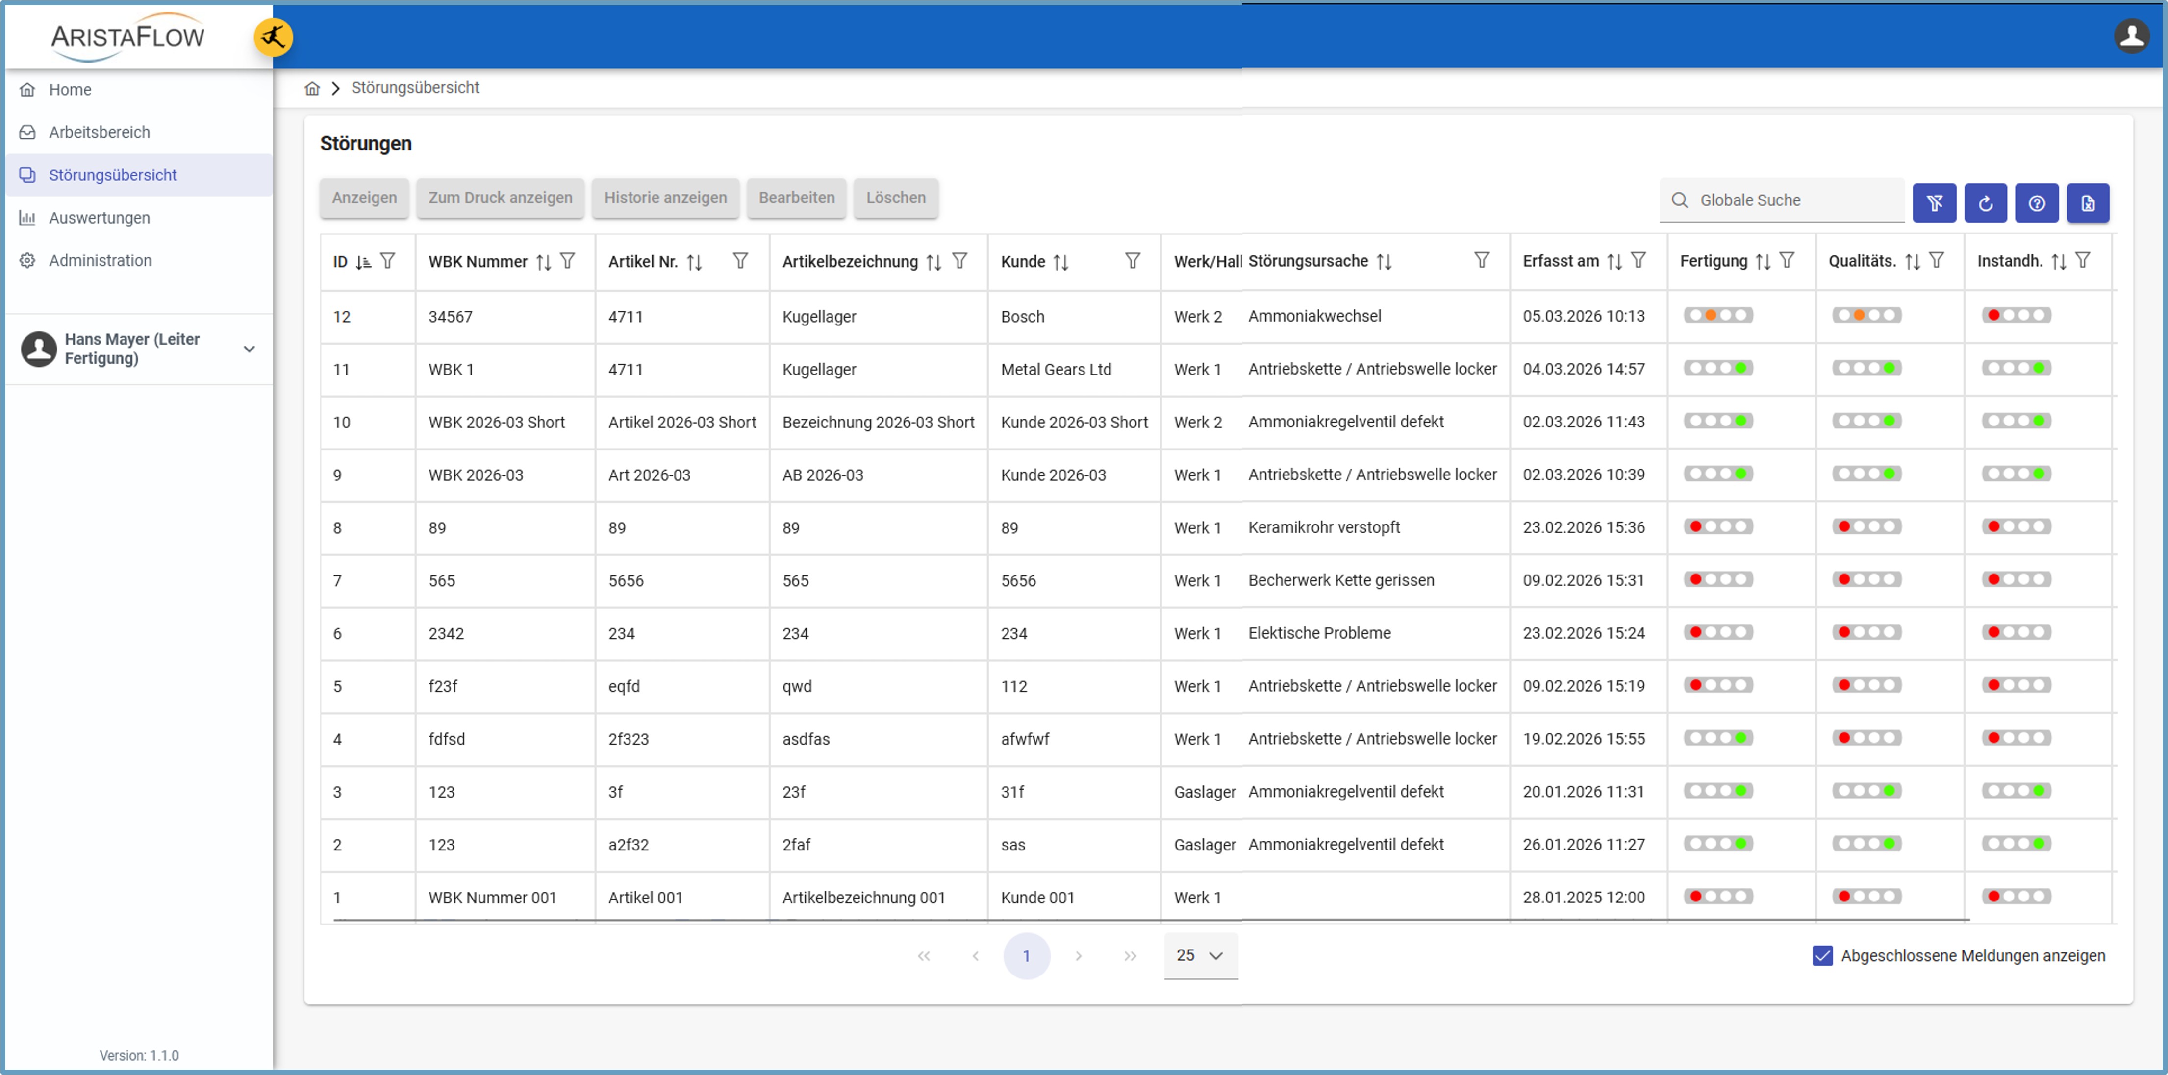Sort table by Erfasst am column
The image size is (2168, 1075).
[x=1613, y=262]
